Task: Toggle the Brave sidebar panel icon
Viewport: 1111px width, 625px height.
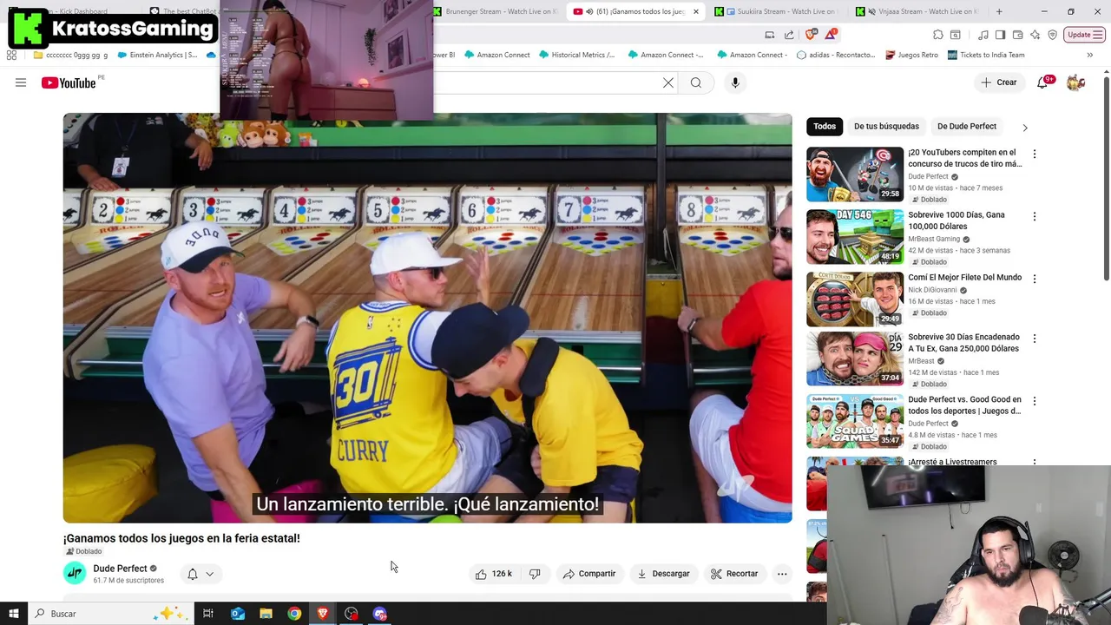Action: tap(1000, 35)
